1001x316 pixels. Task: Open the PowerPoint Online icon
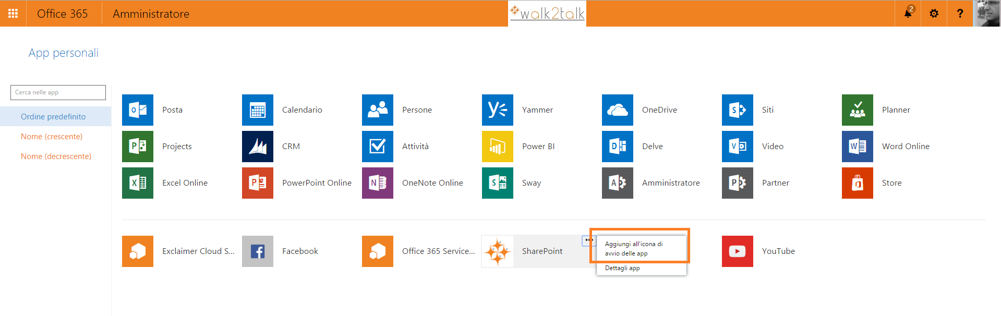[258, 183]
